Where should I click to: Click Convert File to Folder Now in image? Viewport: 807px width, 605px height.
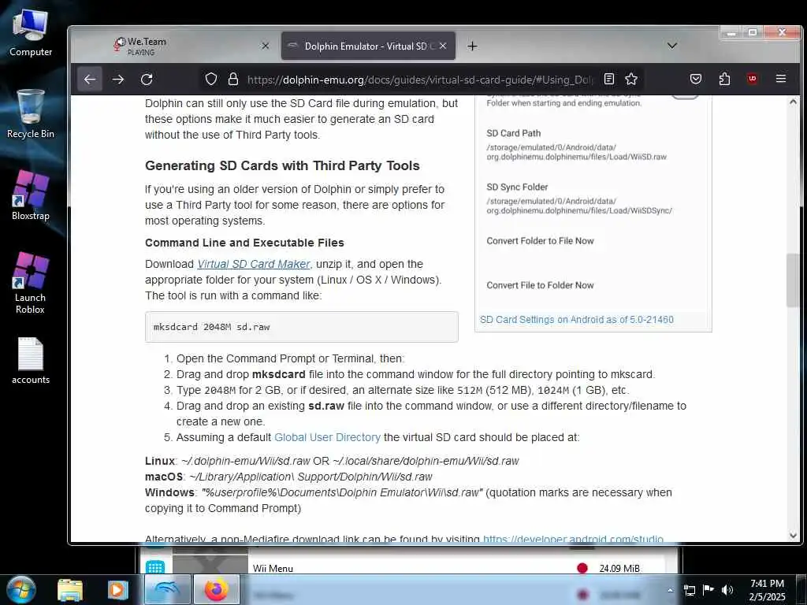coord(540,285)
